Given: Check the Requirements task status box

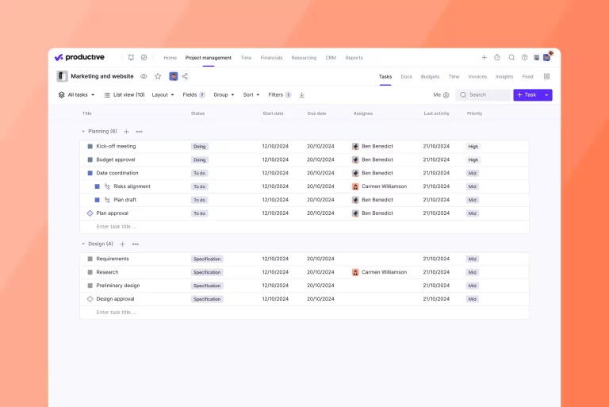Looking at the screenshot, I should 90,259.
